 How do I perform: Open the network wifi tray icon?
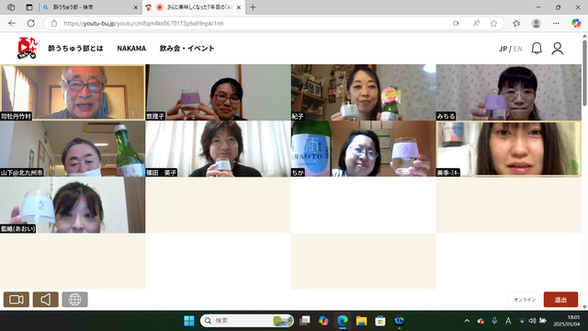(x=522, y=321)
